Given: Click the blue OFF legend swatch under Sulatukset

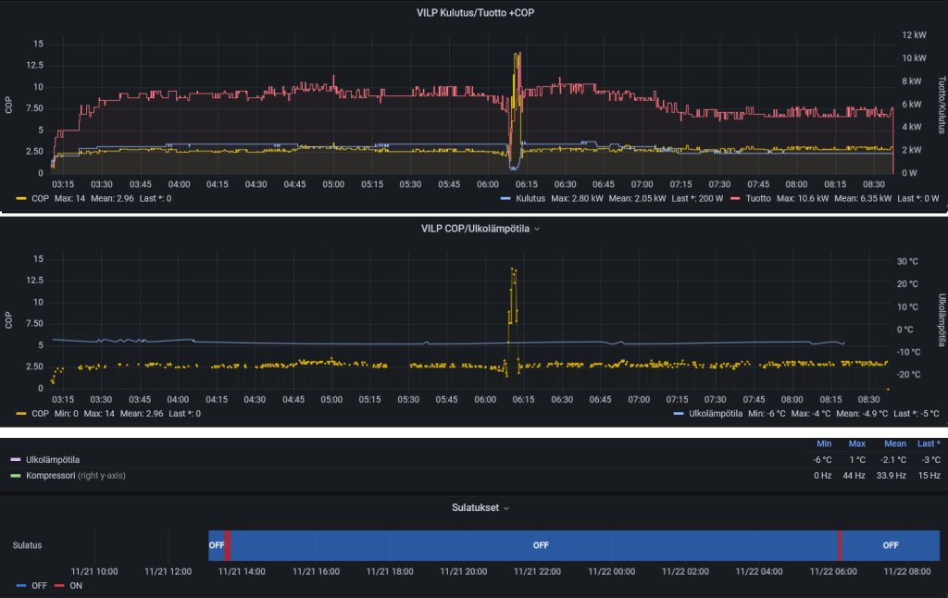Looking at the screenshot, I should point(21,586).
